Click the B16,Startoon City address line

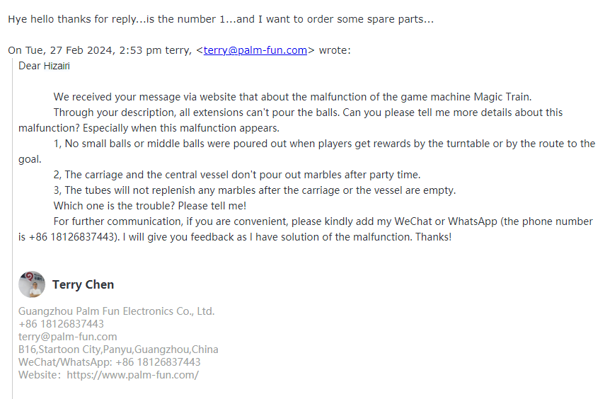click(118, 349)
